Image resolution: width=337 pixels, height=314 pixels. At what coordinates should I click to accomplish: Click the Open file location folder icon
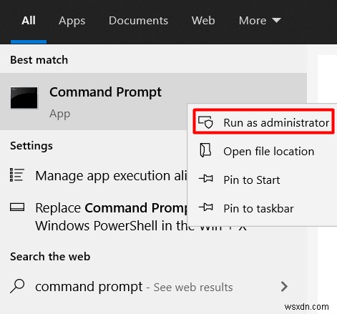205,150
